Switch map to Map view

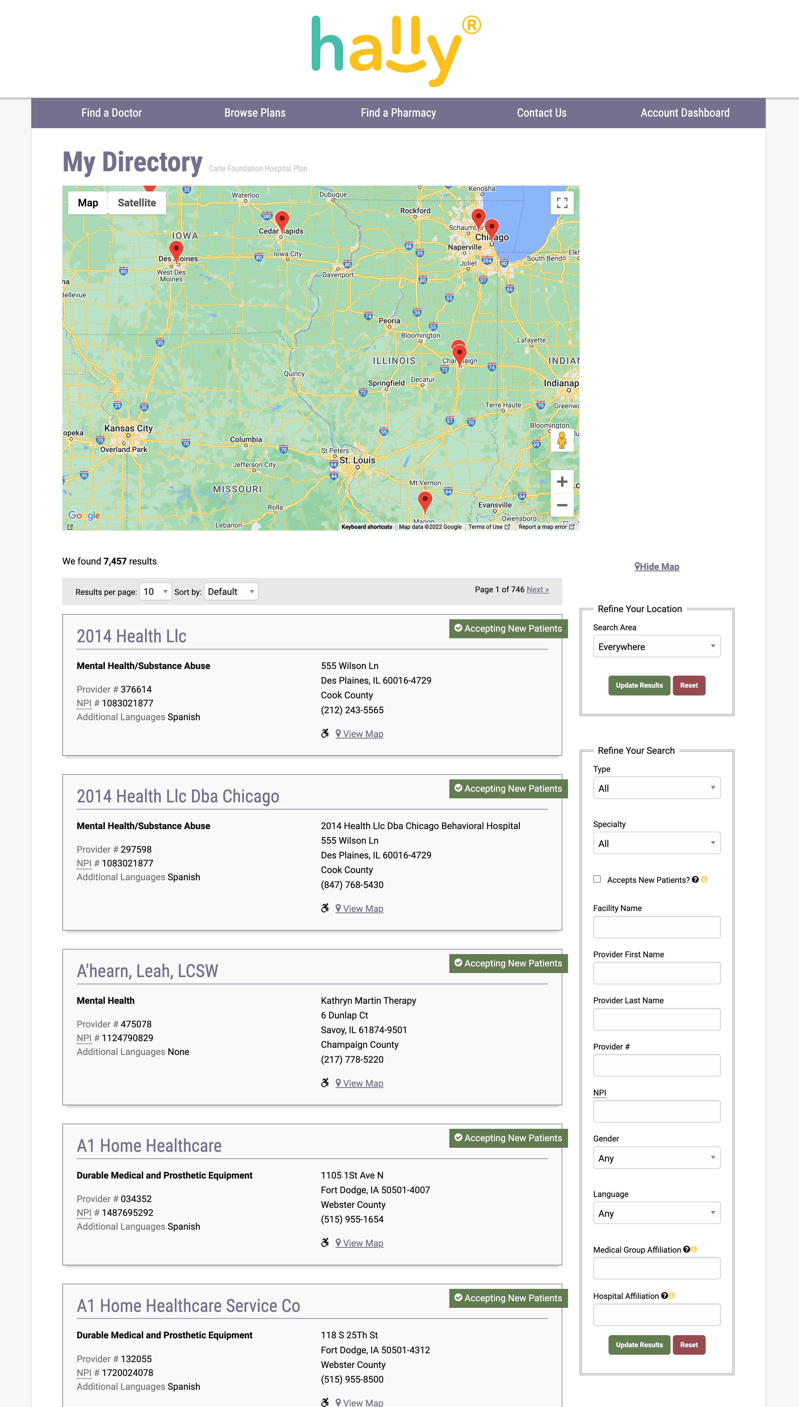point(88,203)
